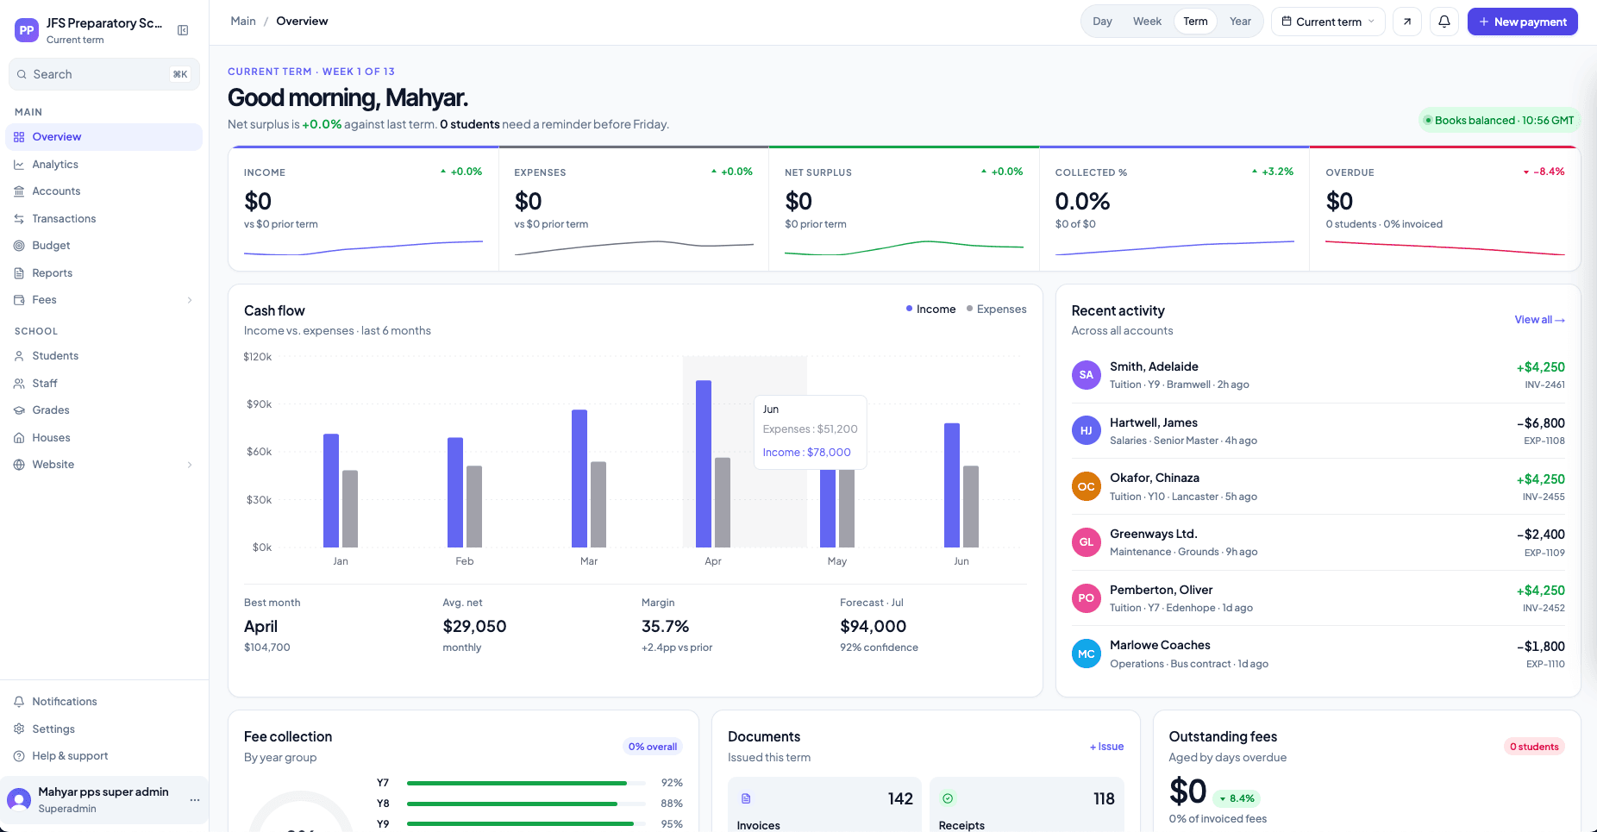Click the Help & support question icon

(x=19, y=756)
